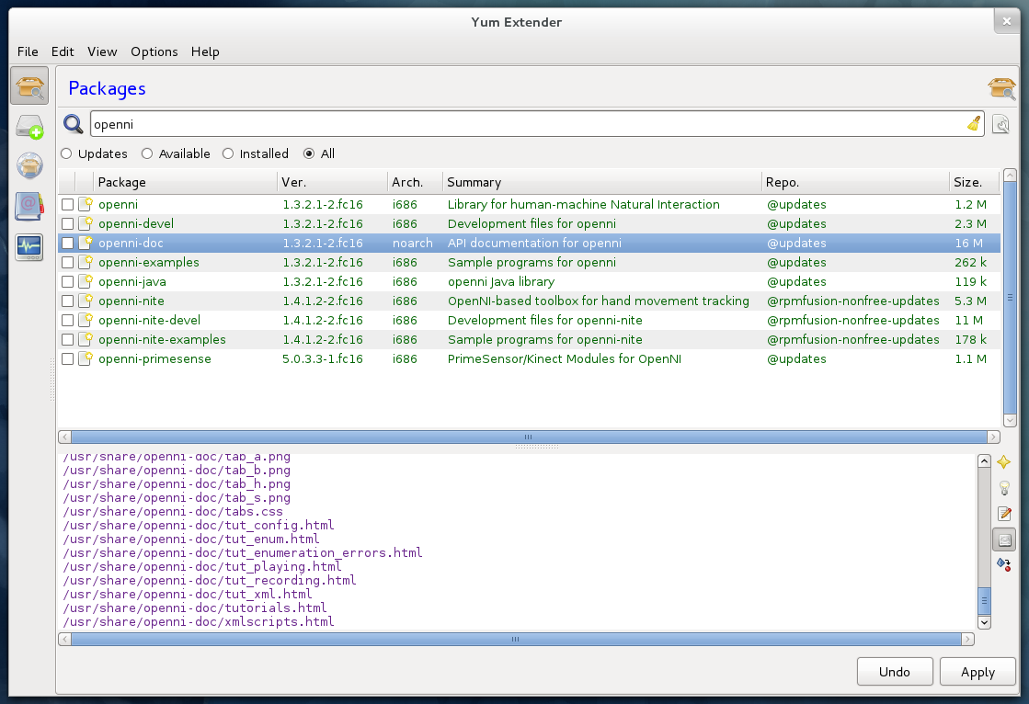
Task: Open the Output monitor view icon
Action: 29,246
